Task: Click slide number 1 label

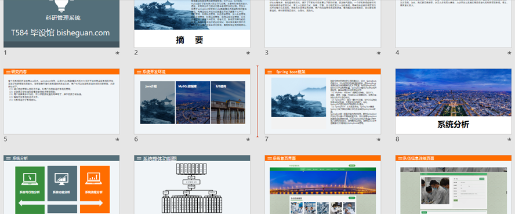Action: (x=5, y=53)
